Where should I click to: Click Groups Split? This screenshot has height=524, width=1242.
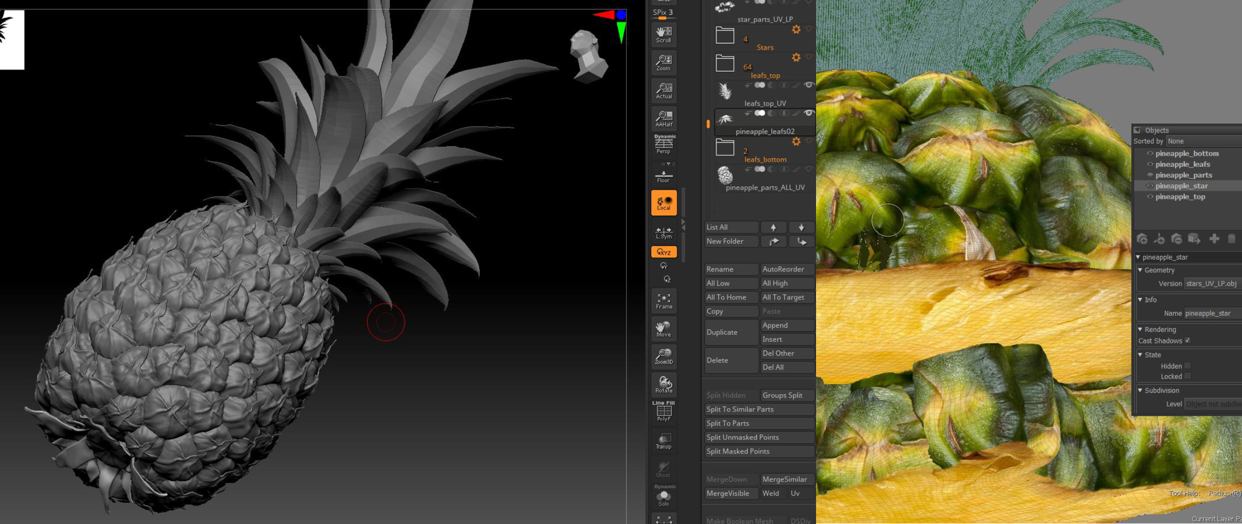[x=787, y=395]
